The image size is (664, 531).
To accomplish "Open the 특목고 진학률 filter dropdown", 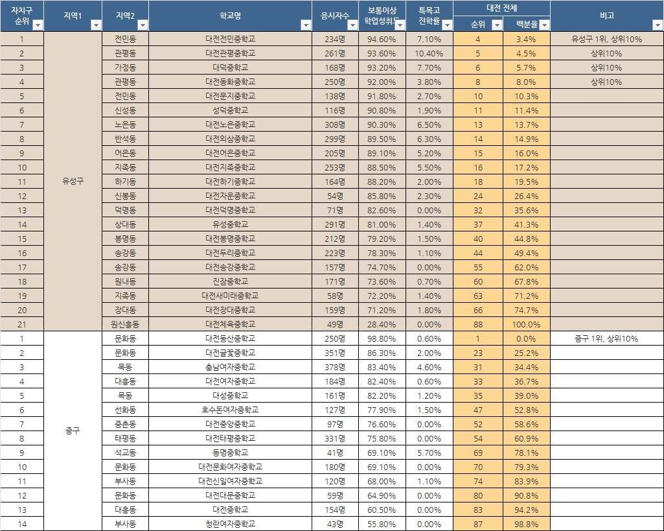I will click(447, 25).
